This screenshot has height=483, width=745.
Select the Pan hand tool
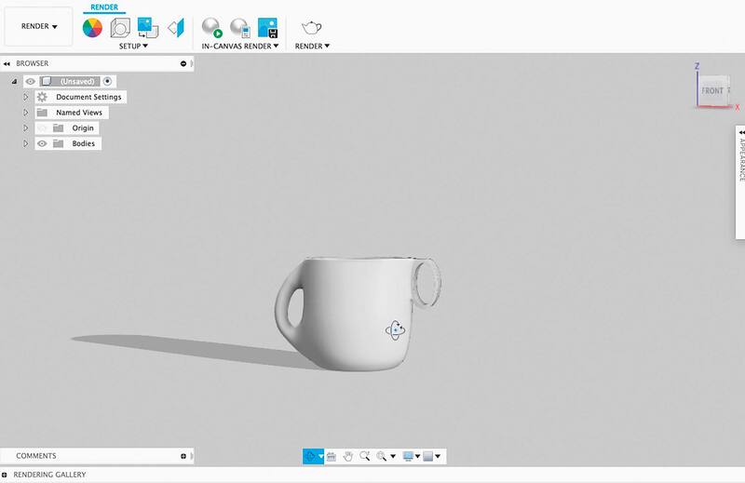point(347,456)
